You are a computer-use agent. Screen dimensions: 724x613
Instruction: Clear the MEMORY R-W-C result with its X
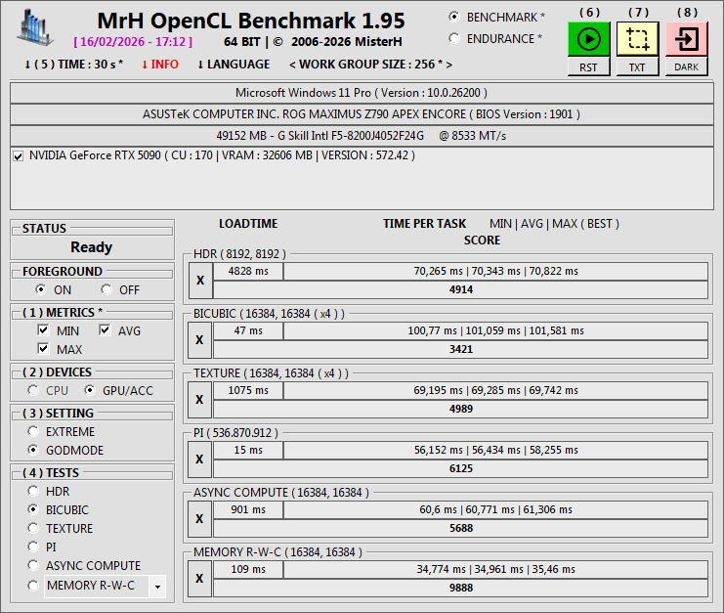pos(200,579)
